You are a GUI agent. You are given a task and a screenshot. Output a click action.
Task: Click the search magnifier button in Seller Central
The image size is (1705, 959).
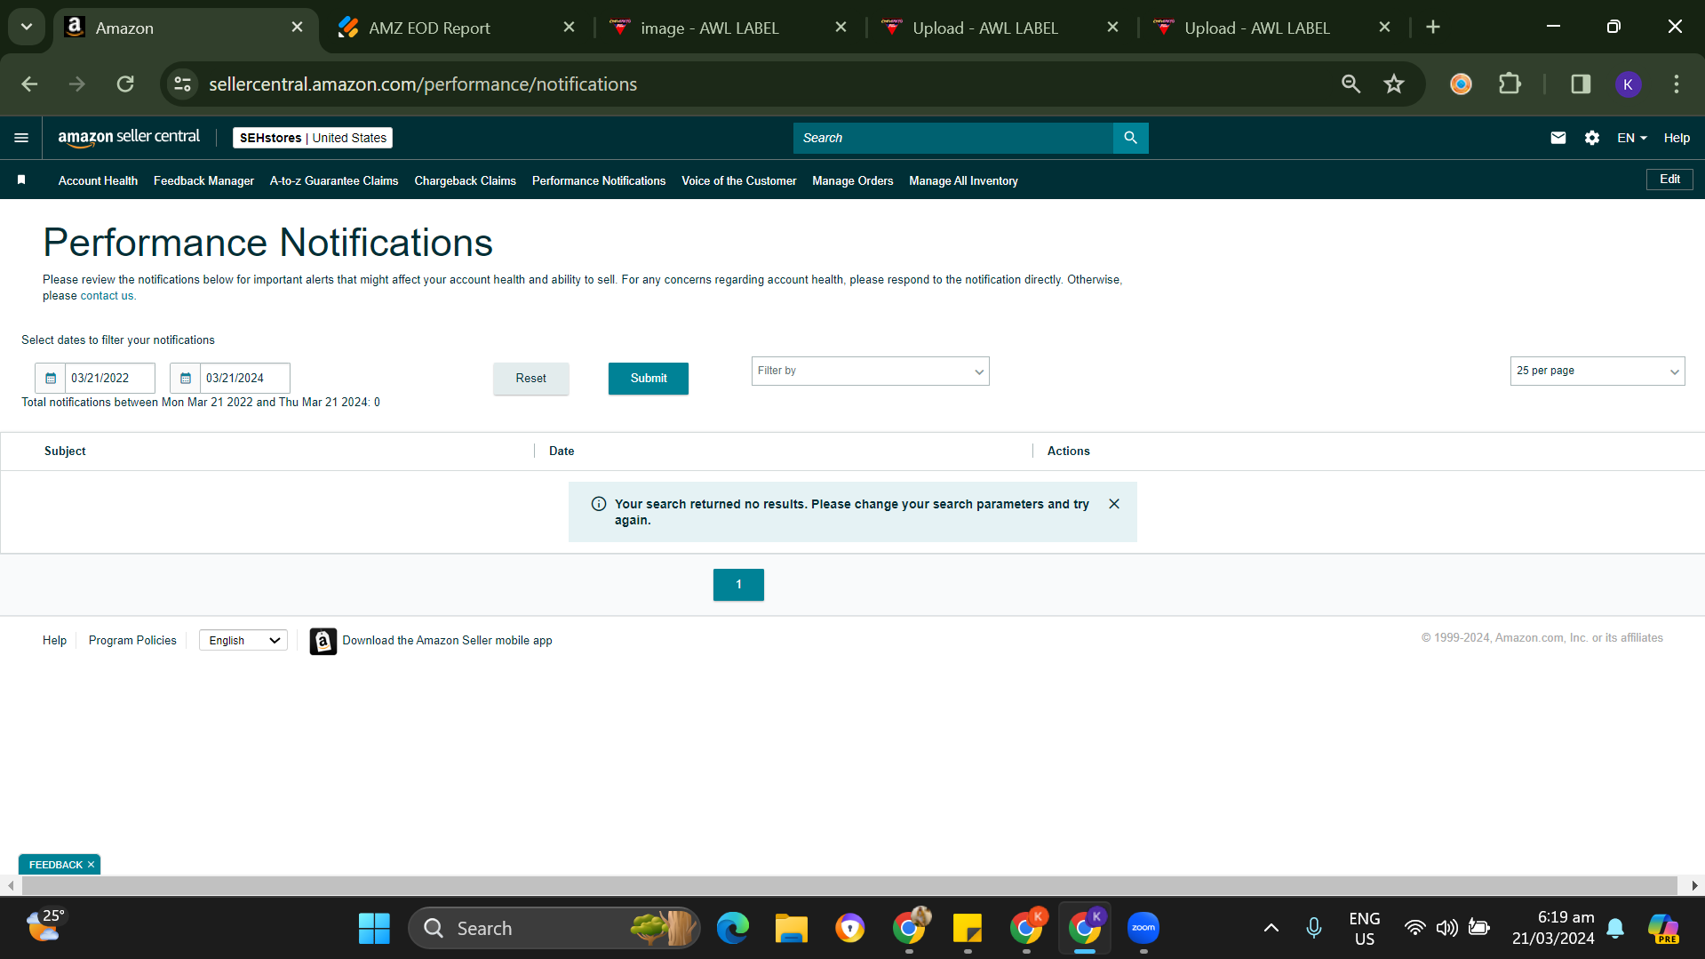(x=1130, y=138)
